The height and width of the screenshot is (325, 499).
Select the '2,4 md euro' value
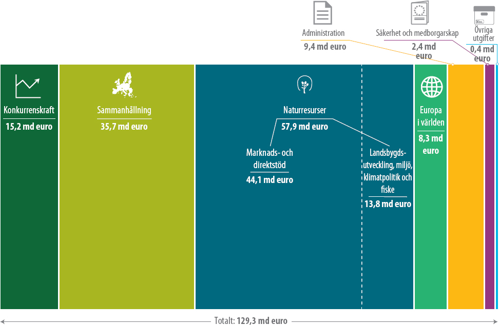coord(424,51)
